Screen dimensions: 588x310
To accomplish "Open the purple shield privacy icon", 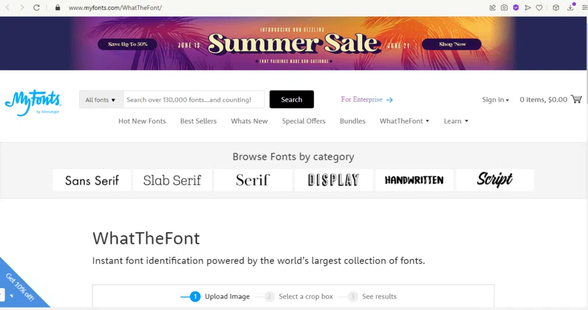I will (516, 8).
